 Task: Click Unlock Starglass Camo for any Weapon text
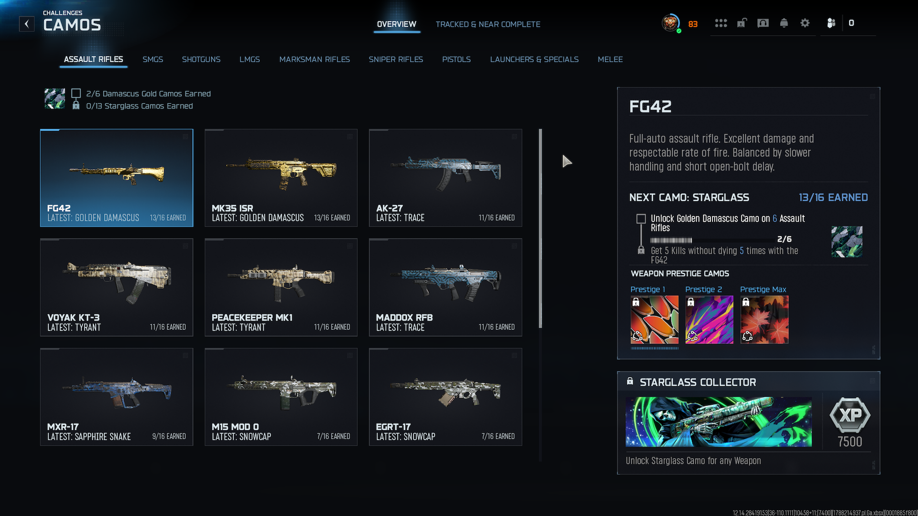tap(693, 461)
